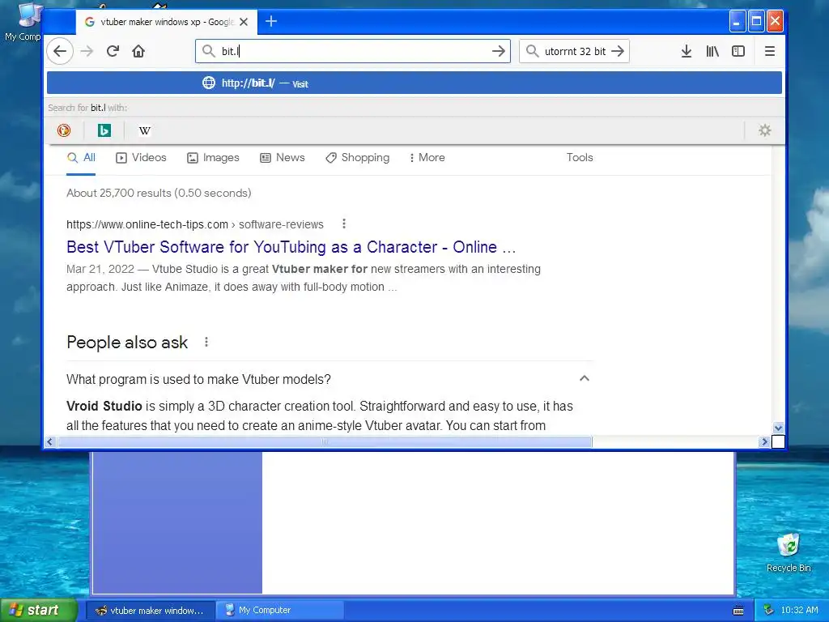Select the 'http://bit.l/ — Visit' suggestion

(x=414, y=83)
